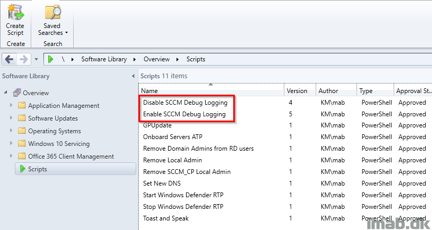Select the Toast and Speak script
This screenshot has width=432, height=230.
click(166, 218)
